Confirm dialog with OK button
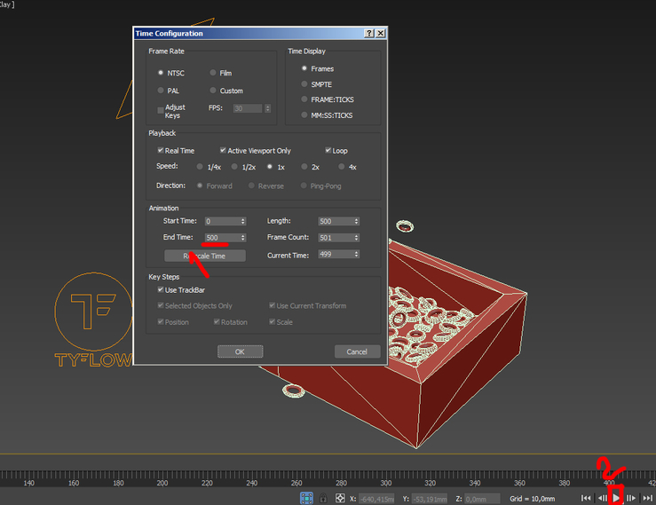This screenshot has width=656, height=505. (x=241, y=351)
